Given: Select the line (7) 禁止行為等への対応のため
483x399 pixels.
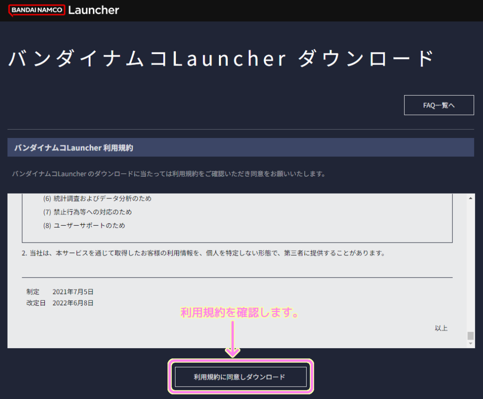Looking at the screenshot, I should 87,212.
